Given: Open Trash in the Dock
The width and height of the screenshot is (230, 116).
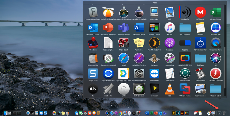Looking at the screenshot, I should click(225, 113).
